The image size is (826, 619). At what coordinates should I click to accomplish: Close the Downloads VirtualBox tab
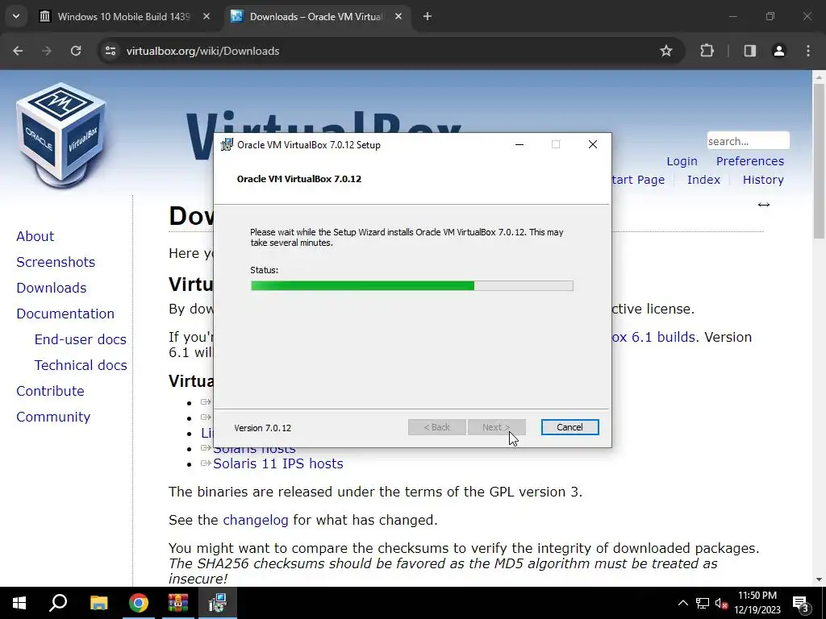pyautogui.click(x=398, y=16)
